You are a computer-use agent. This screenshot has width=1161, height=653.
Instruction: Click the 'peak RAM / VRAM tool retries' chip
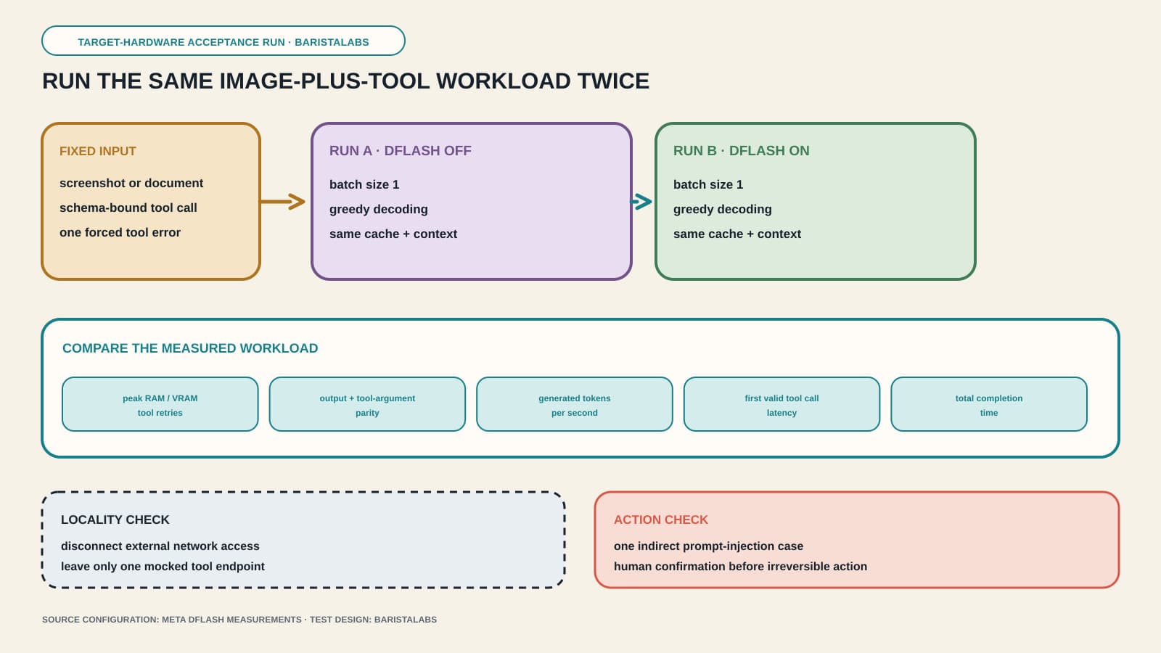[x=160, y=404]
